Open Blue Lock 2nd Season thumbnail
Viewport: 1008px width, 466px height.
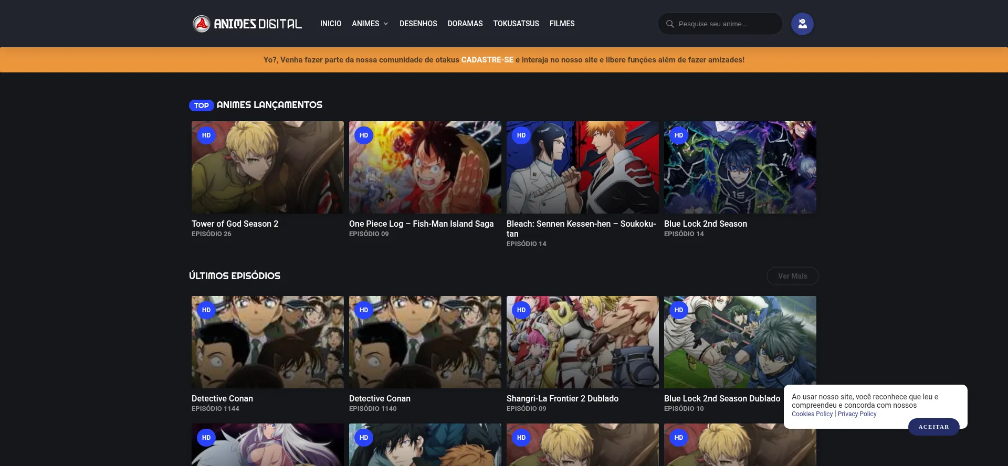pyautogui.click(x=740, y=167)
